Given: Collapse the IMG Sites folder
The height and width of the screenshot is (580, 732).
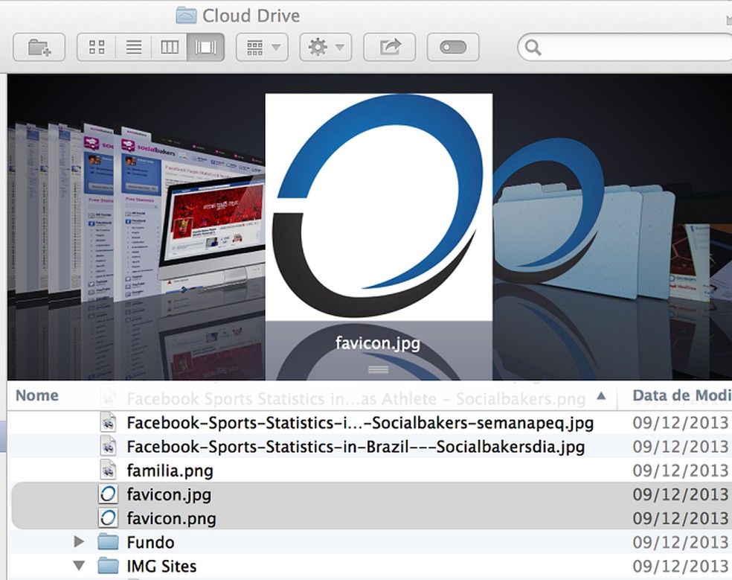Looking at the screenshot, I should coord(80,566).
